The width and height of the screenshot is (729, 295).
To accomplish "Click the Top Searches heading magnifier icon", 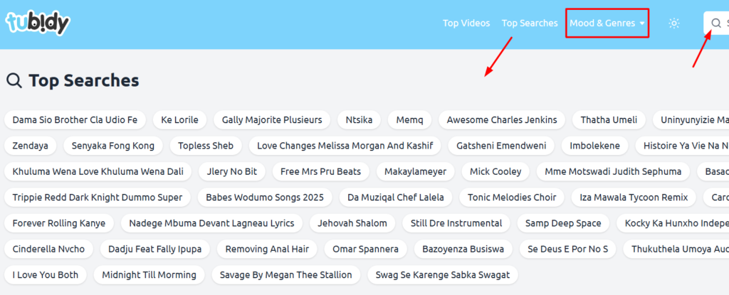I will click(x=14, y=81).
